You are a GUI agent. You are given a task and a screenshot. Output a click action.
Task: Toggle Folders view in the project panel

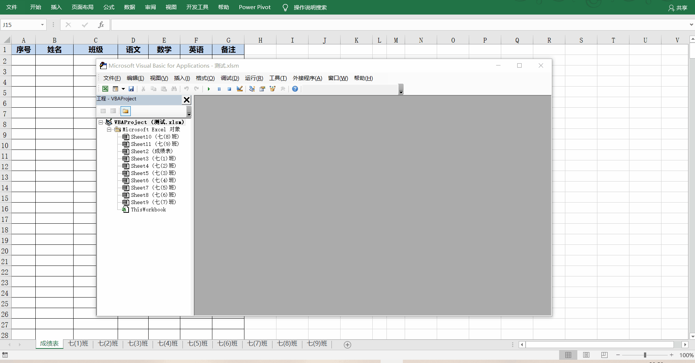(125, 111)
